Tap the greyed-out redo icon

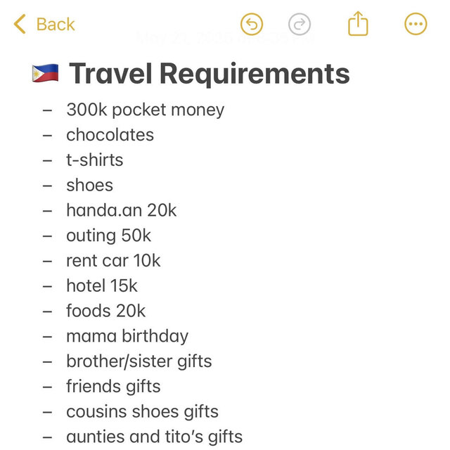(300, 24)
